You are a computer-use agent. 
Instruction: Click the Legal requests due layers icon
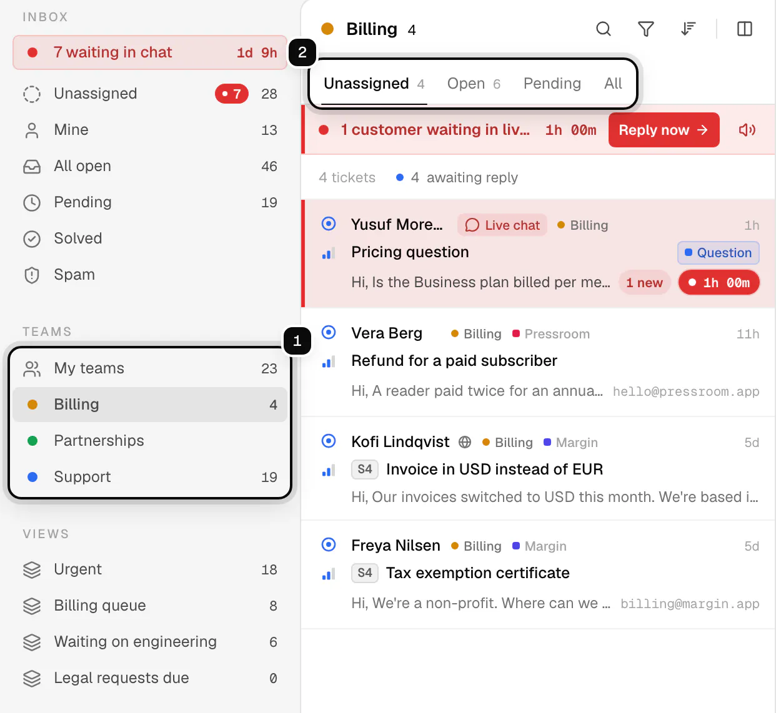click(x=32, y=678)
